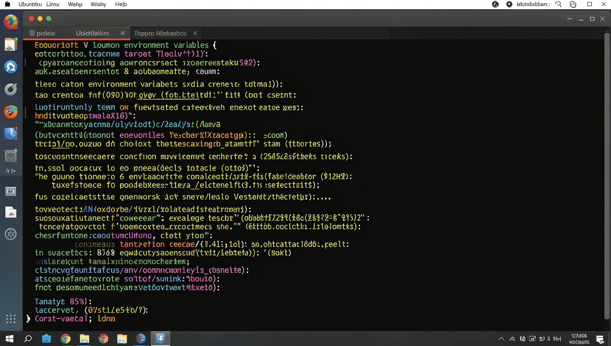Screen dimensions: 611x346
Task: Open the blue square icon with red badge
Action: (11, 133)
